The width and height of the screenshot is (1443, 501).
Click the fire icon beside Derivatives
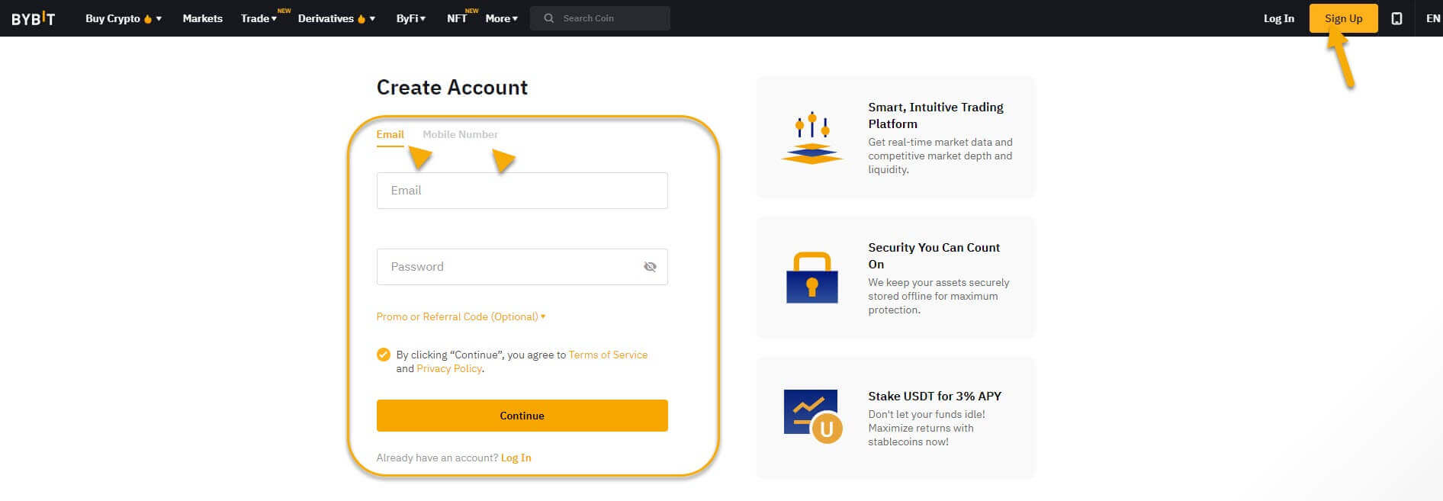pos(362,18)
